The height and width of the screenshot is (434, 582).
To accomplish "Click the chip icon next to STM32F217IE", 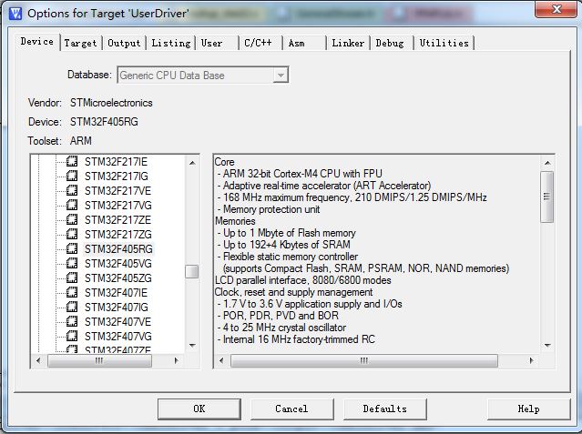I will pyautogui.click(x=72, y=161).
